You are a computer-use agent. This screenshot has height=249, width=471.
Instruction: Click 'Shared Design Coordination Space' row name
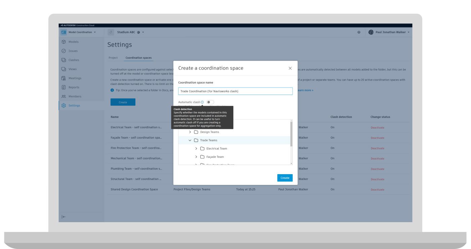pos(134,189)
